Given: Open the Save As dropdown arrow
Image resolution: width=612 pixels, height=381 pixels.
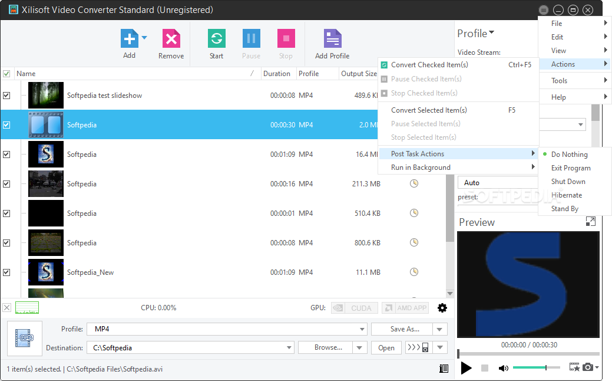Looking at the screenshot, I should tap(439, 329).
